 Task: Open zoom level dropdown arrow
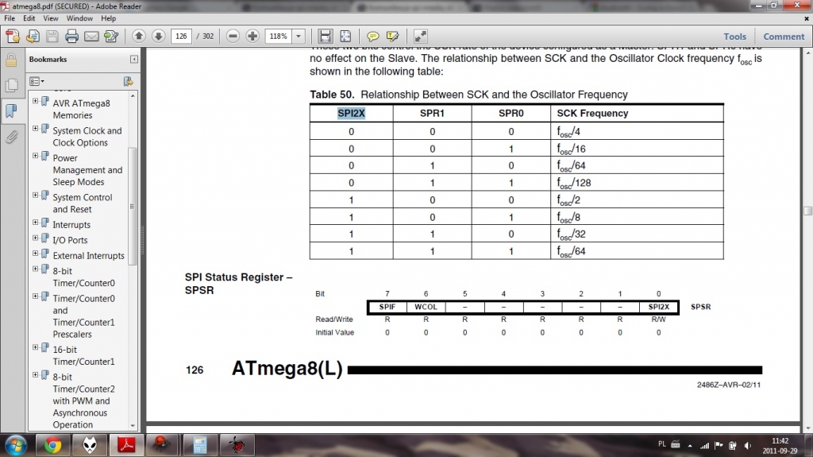tap(299, 36)
